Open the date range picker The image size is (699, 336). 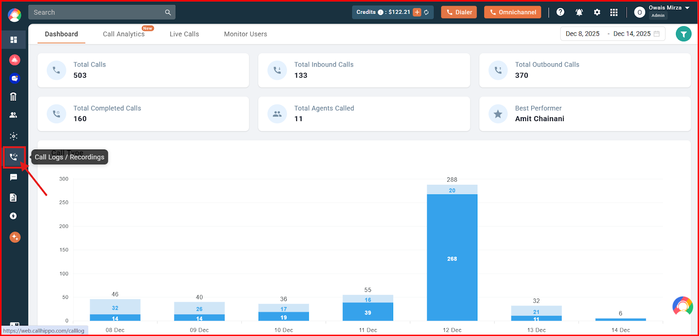coord(612,34)
